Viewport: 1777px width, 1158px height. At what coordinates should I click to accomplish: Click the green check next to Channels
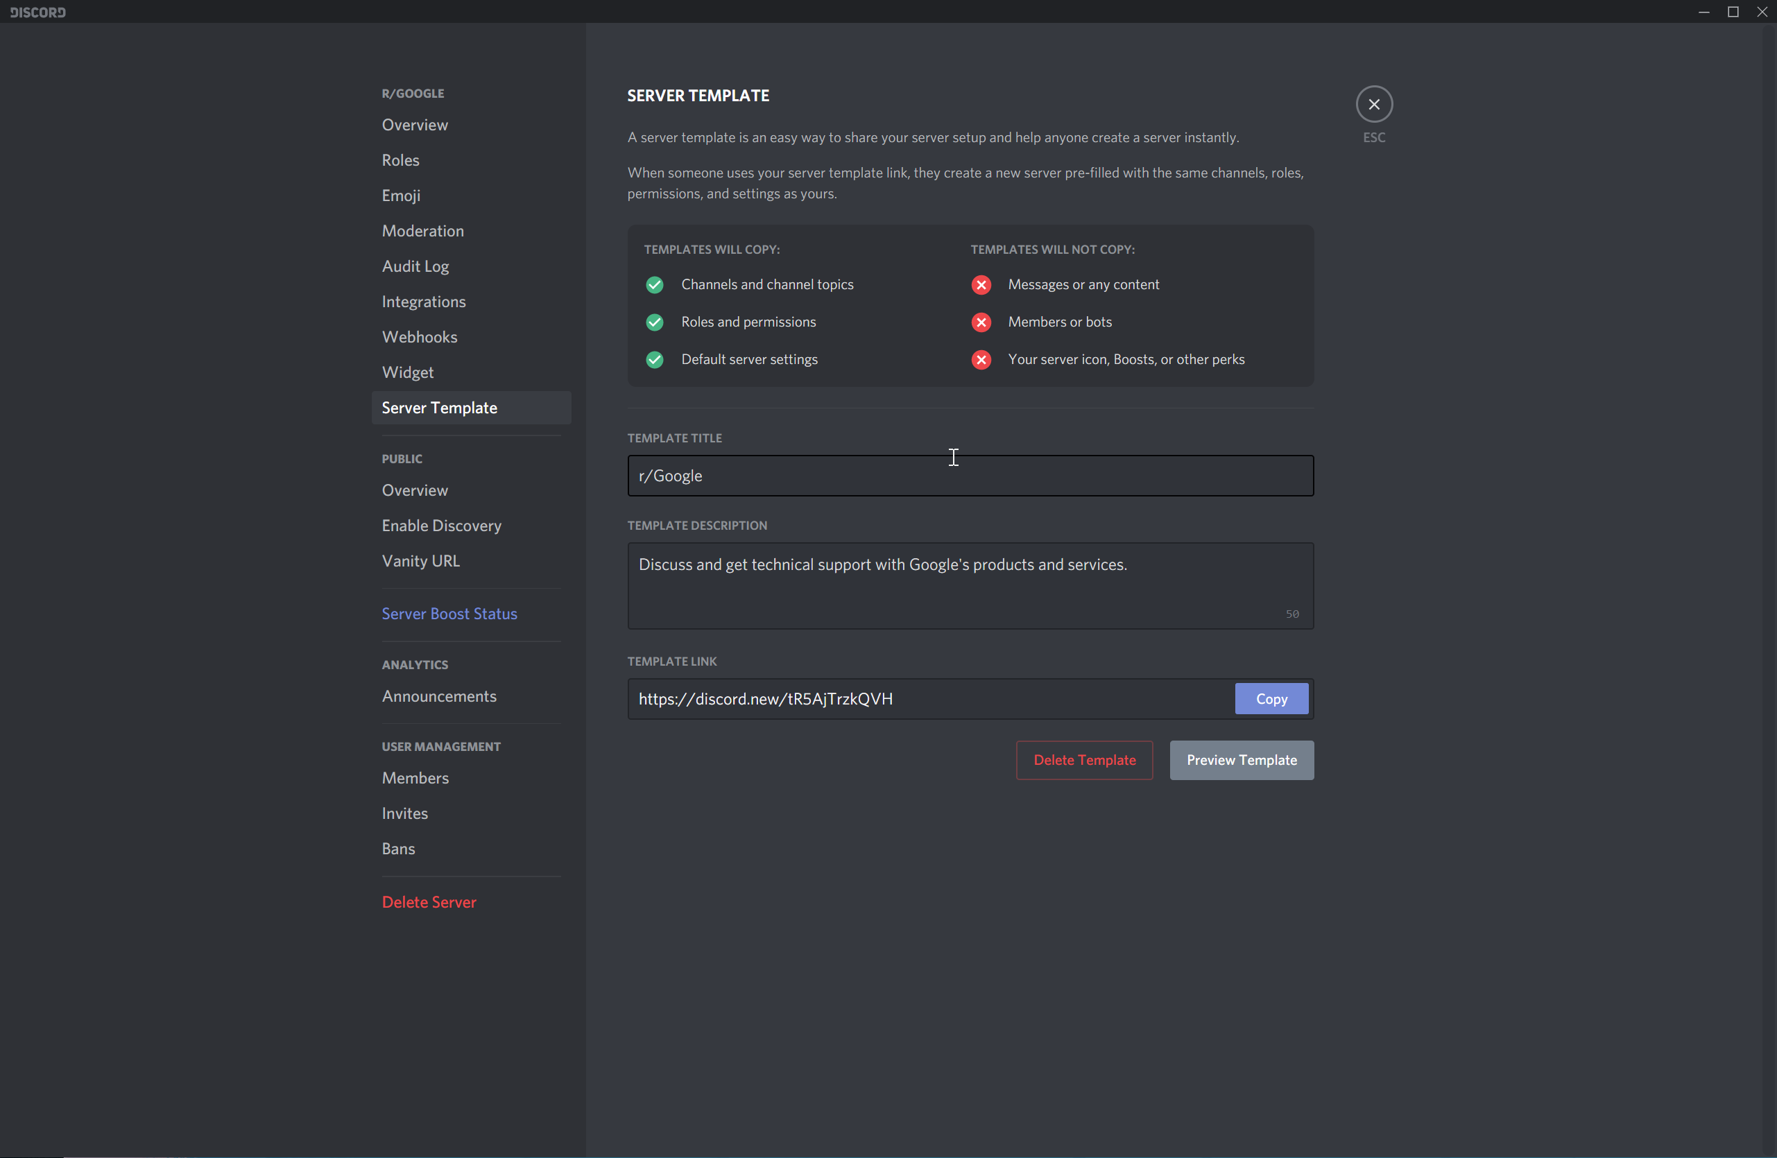[x=655, y=284]
